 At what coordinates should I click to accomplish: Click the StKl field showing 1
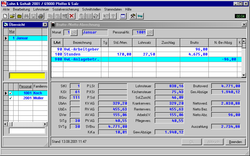[x=75, y=86]
